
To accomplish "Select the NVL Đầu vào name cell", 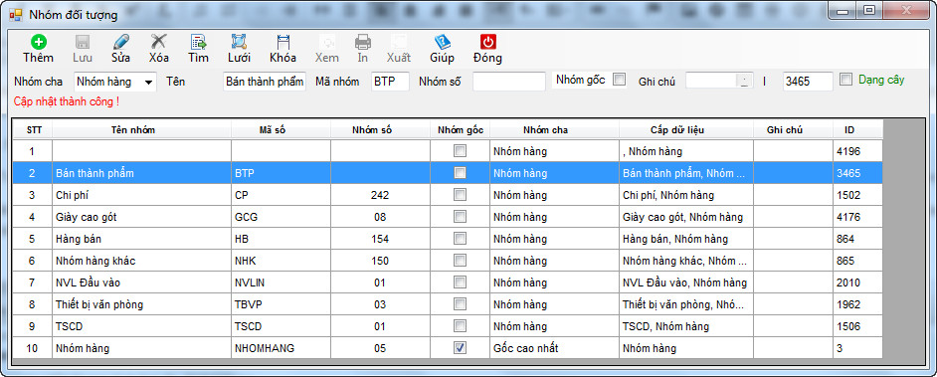I will (x=141, y=283).
